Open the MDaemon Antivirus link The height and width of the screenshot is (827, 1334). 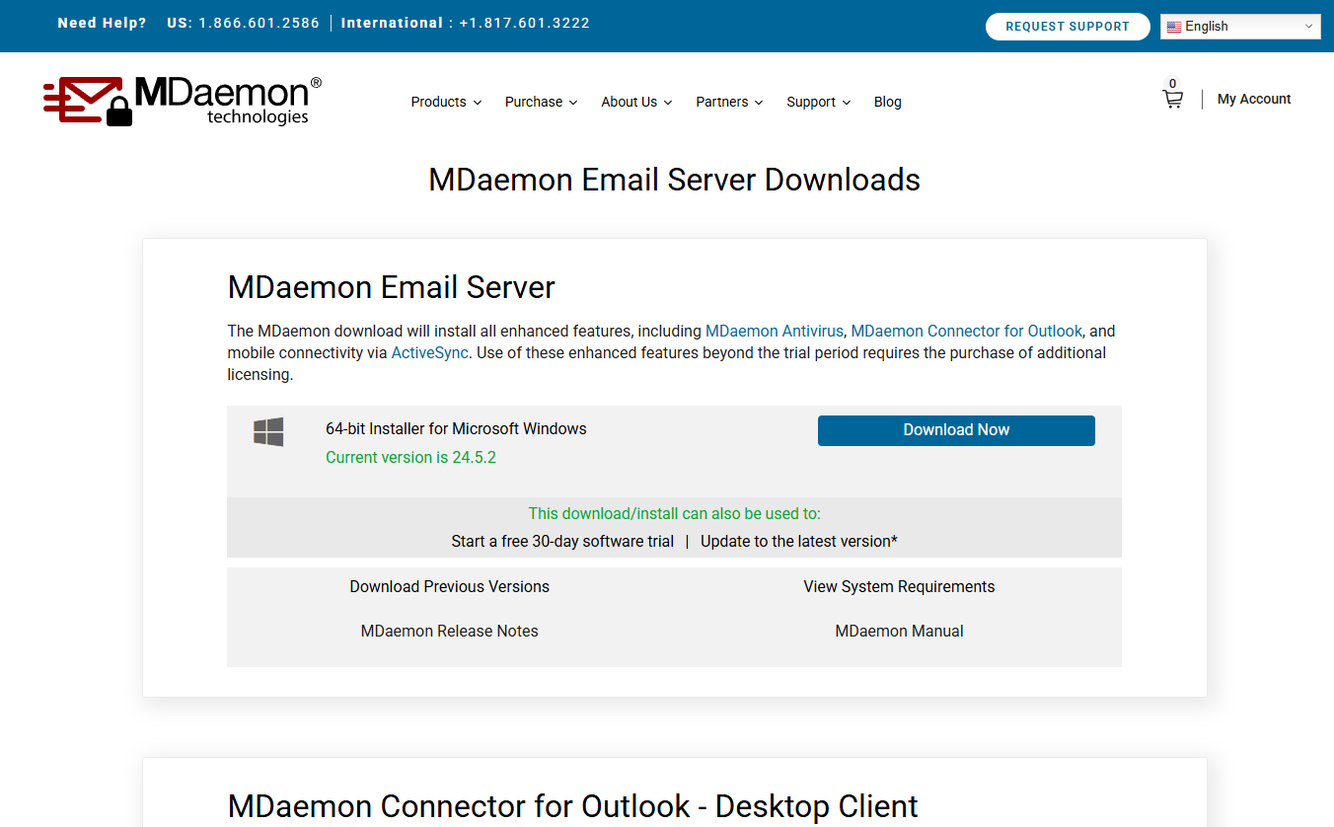[x=774, y=331]
